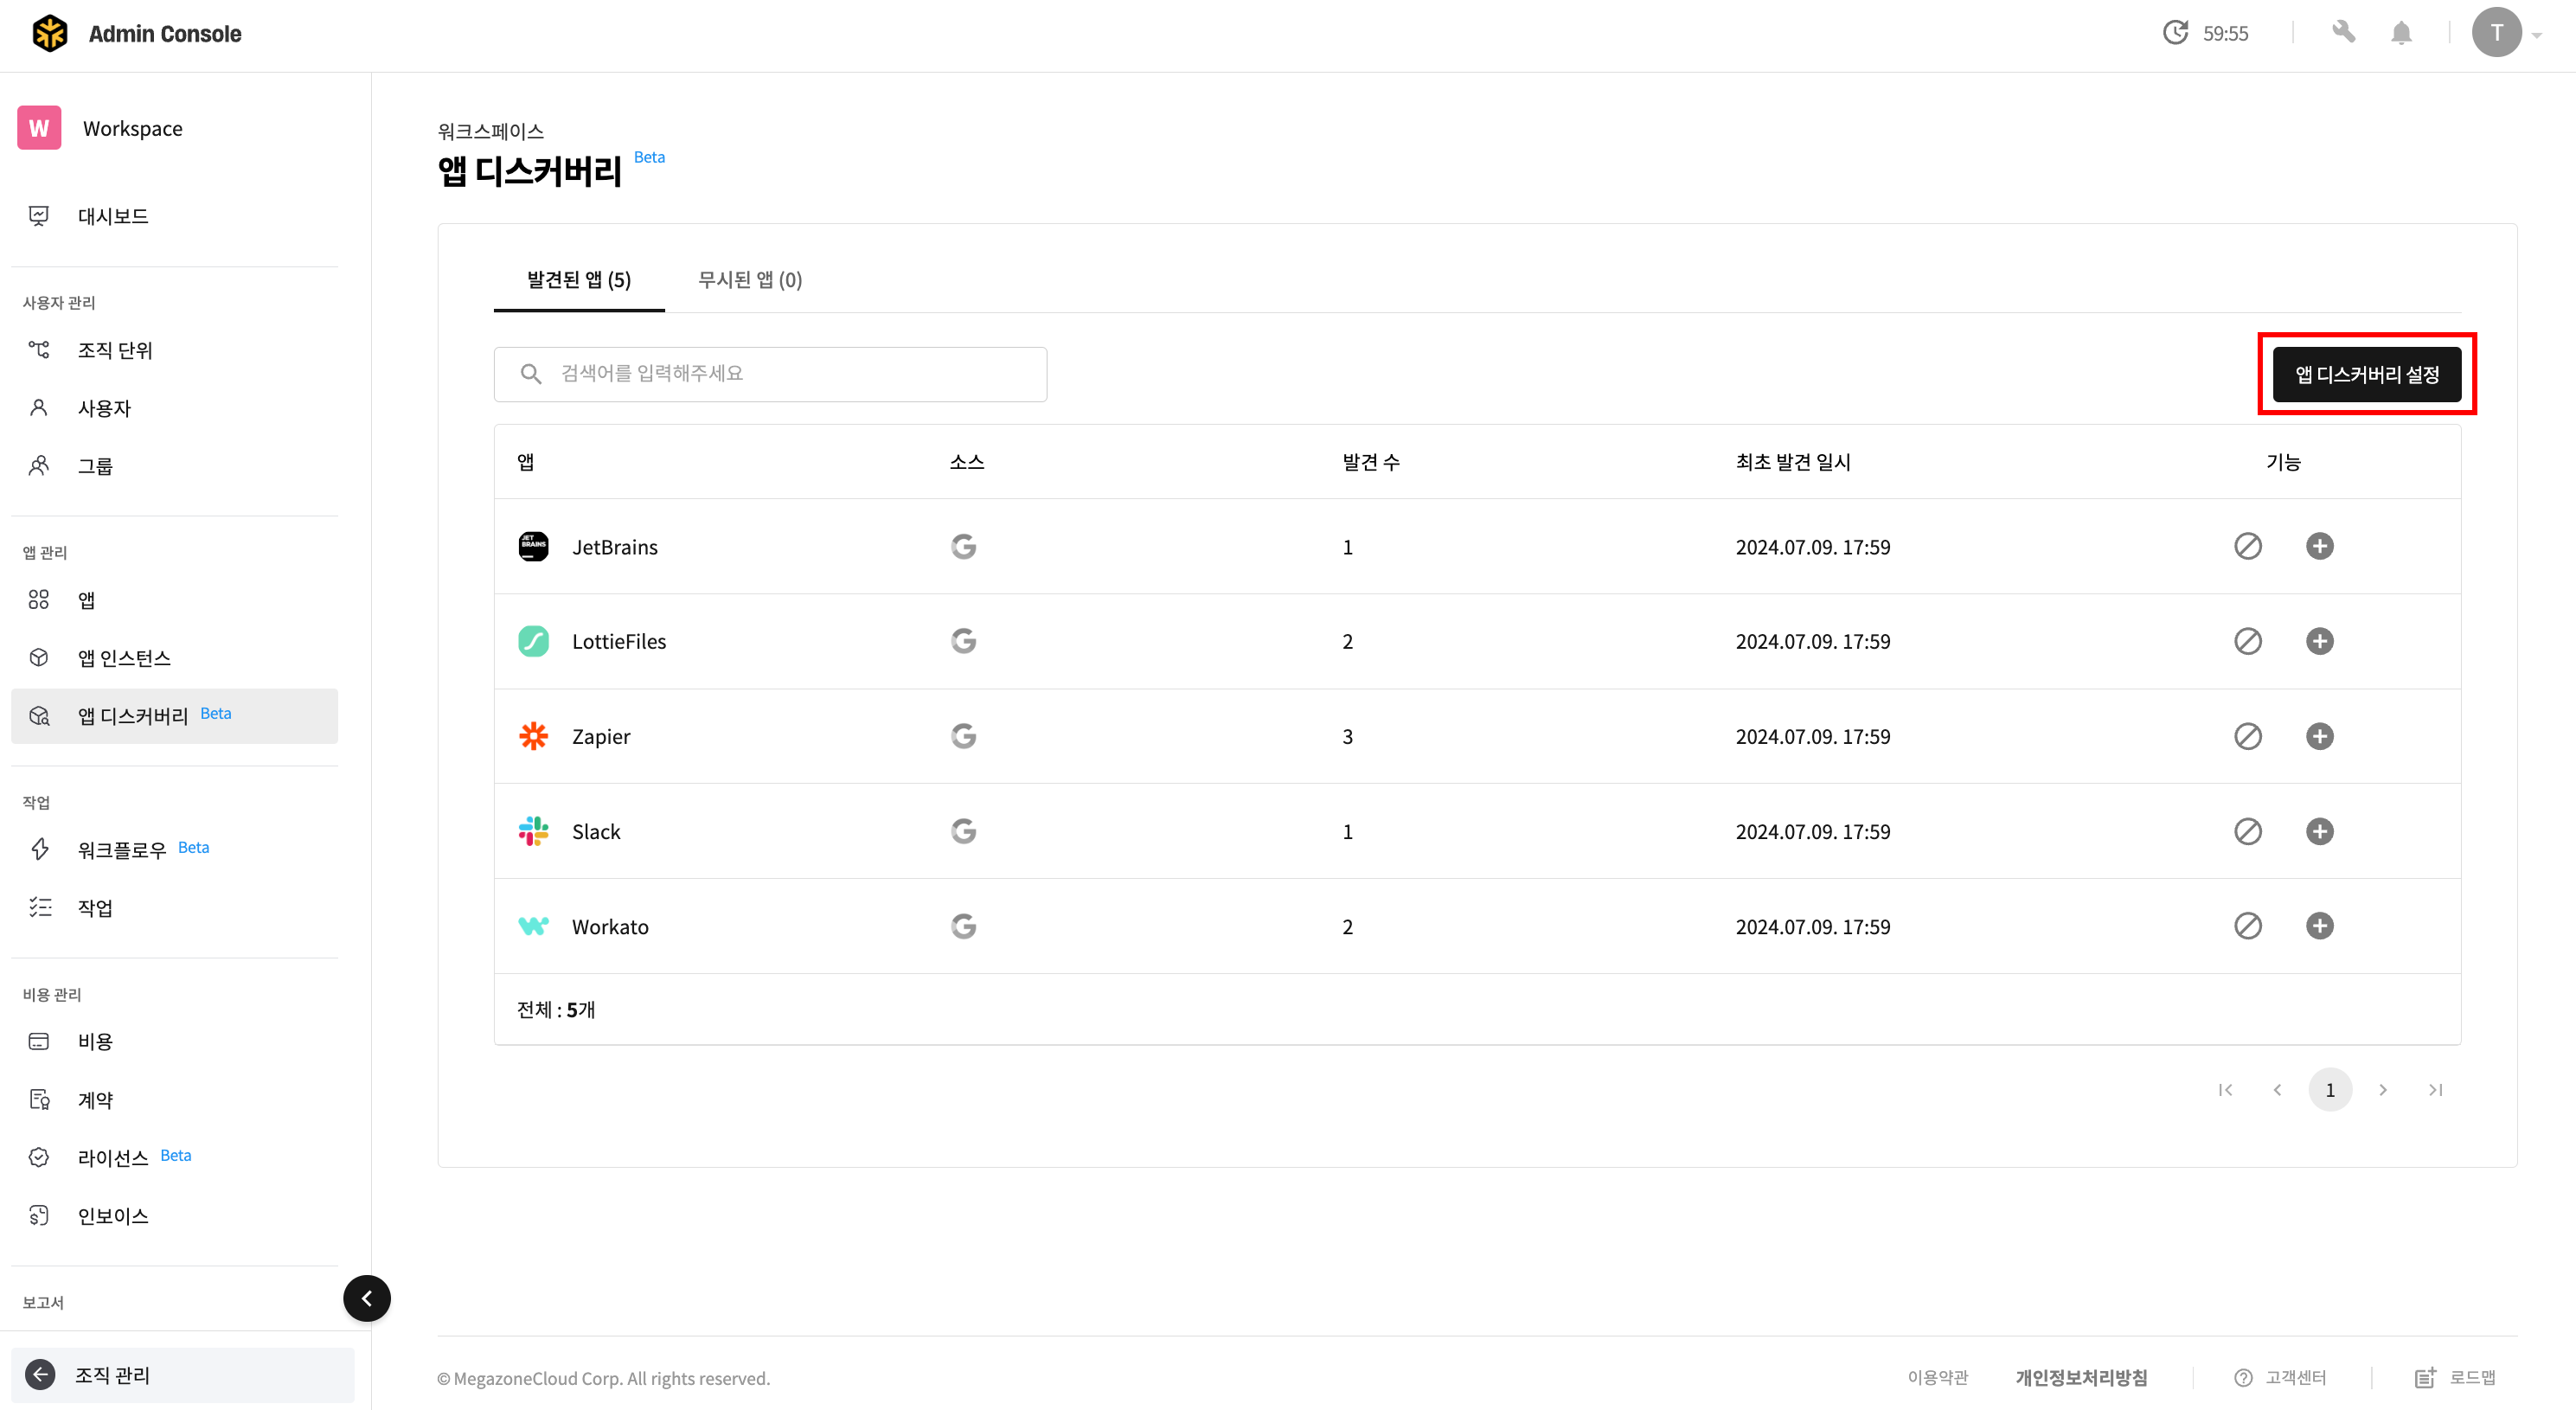Click the session timer refresh icon
Image resolution: width=2576 pixels, height=1410 pixels.
2175,33
